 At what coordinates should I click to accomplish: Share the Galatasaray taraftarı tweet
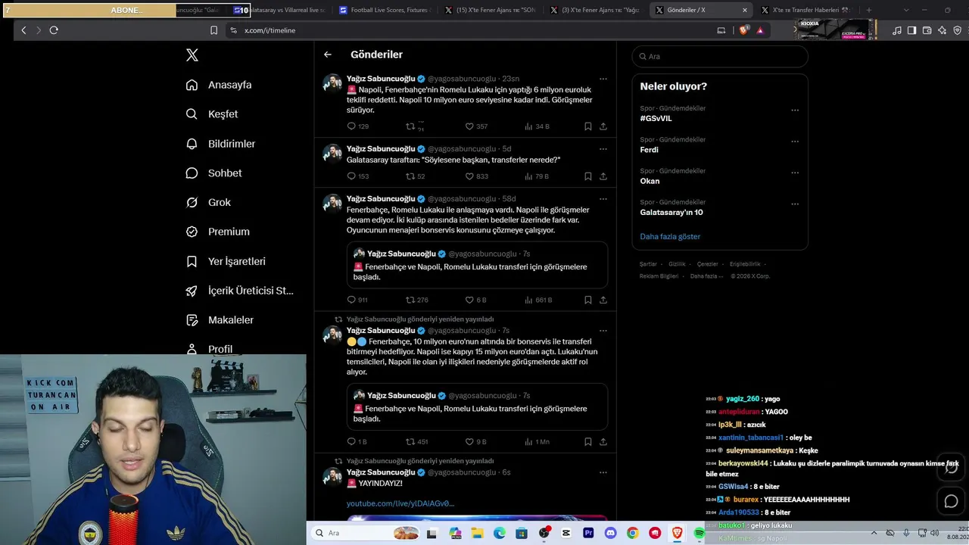pos(603,176)
